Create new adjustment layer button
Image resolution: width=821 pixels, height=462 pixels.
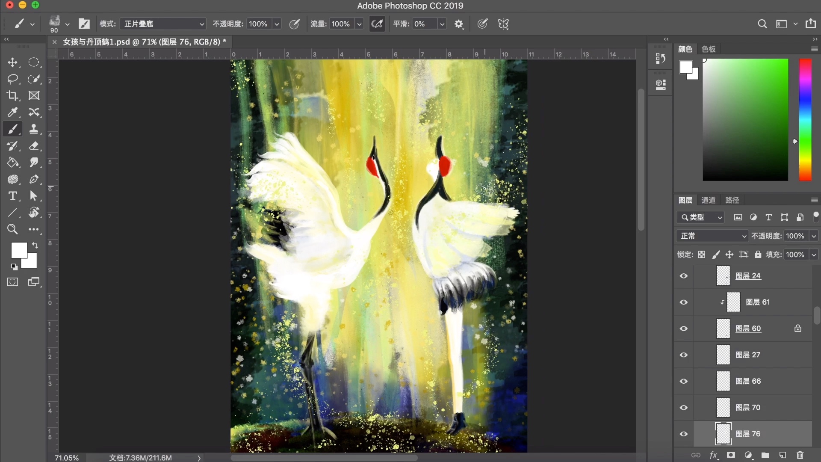click(748, 455)
